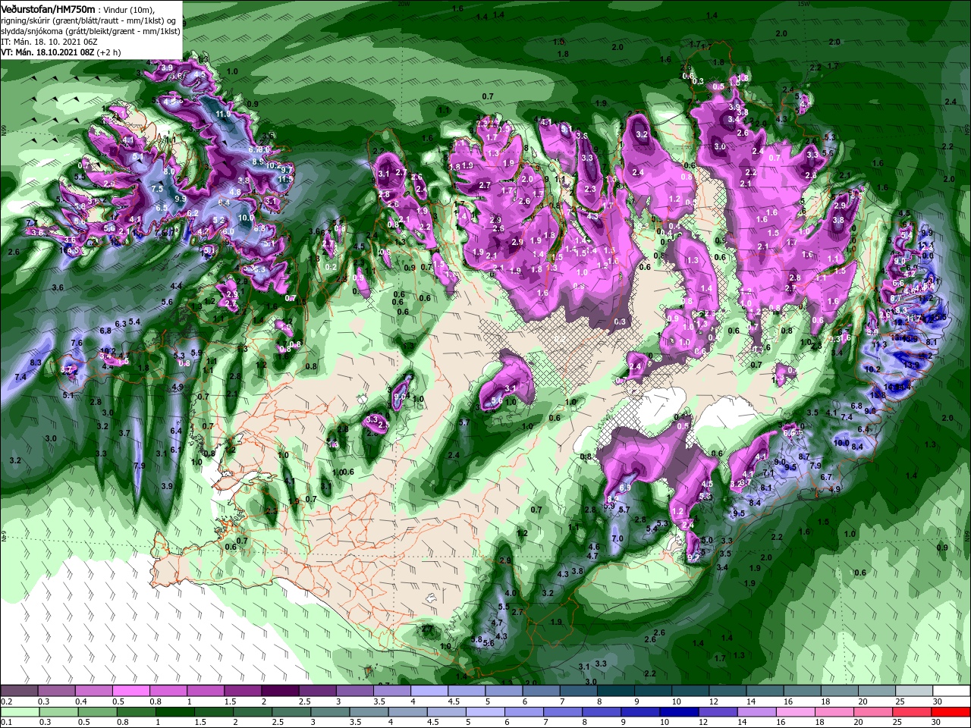Select the 7 blue swatch, bottom legend row
971x728 pixels.
pos(563,712)
